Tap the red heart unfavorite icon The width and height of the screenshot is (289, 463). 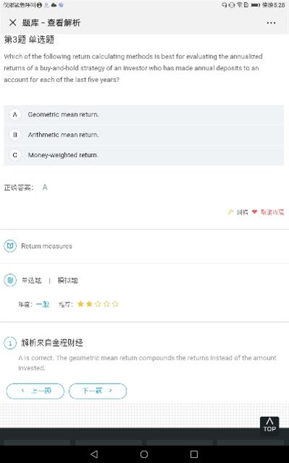click(x=255, y=212)
